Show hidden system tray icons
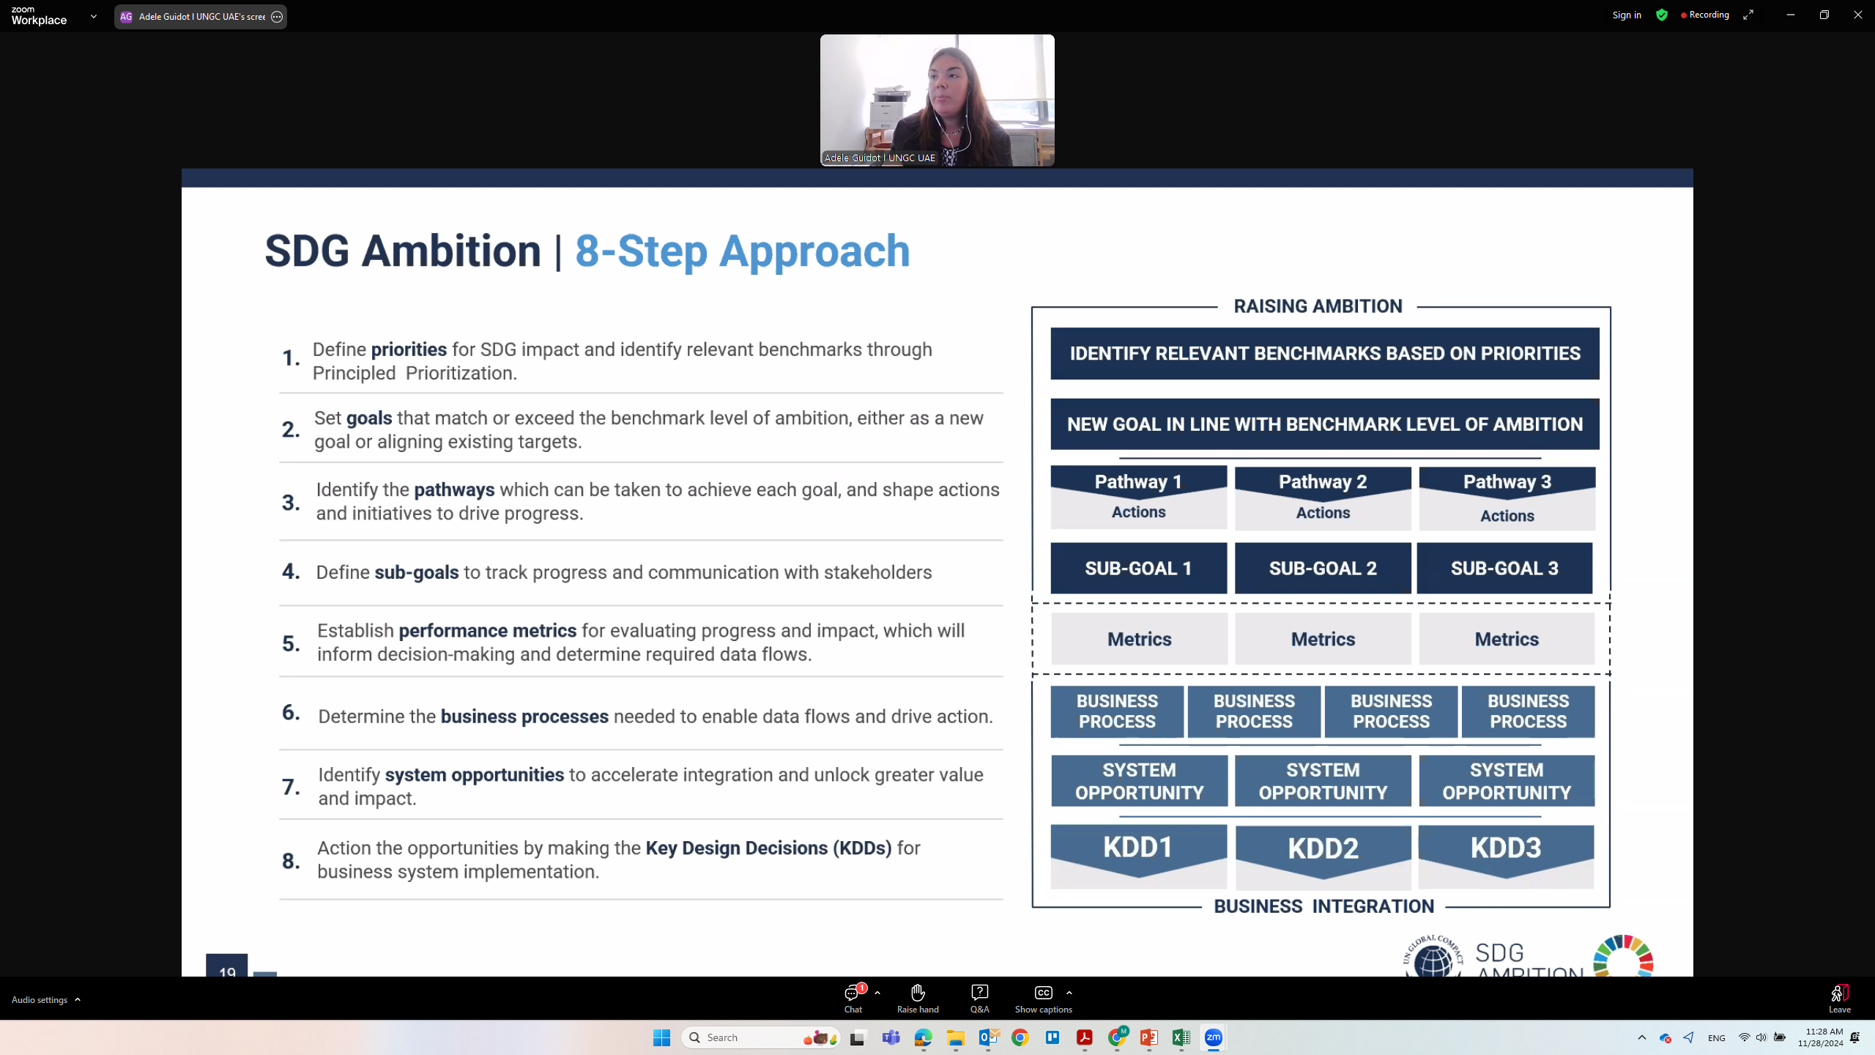This screenshot has height=1055, width=1875. (x=1642, y=1037)
